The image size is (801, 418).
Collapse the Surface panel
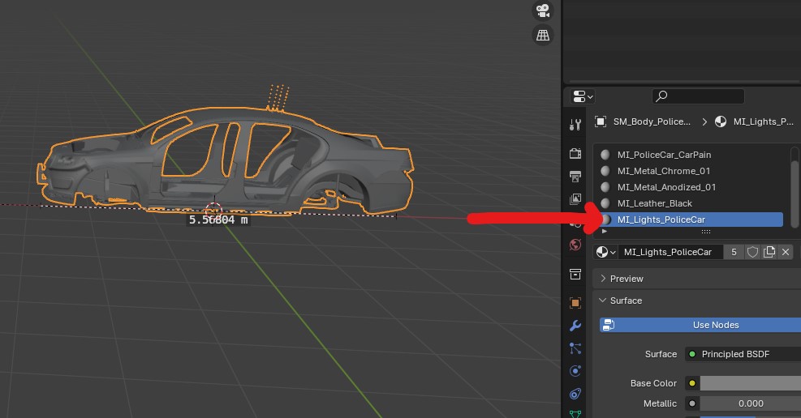(x=625, y=301)
